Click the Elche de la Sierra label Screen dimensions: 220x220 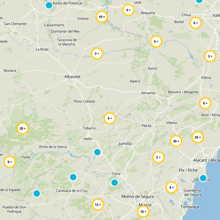tap(53, 147)
